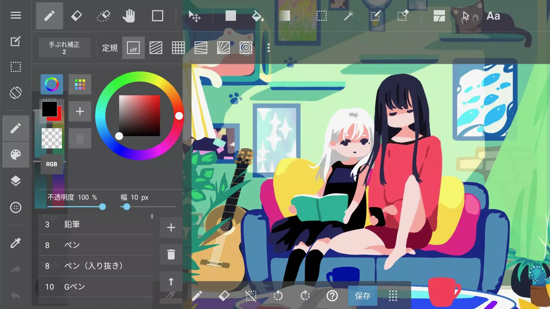Toggle the concentric circle ruler
The width and height of the screenshot is (550, 309).
246,48
